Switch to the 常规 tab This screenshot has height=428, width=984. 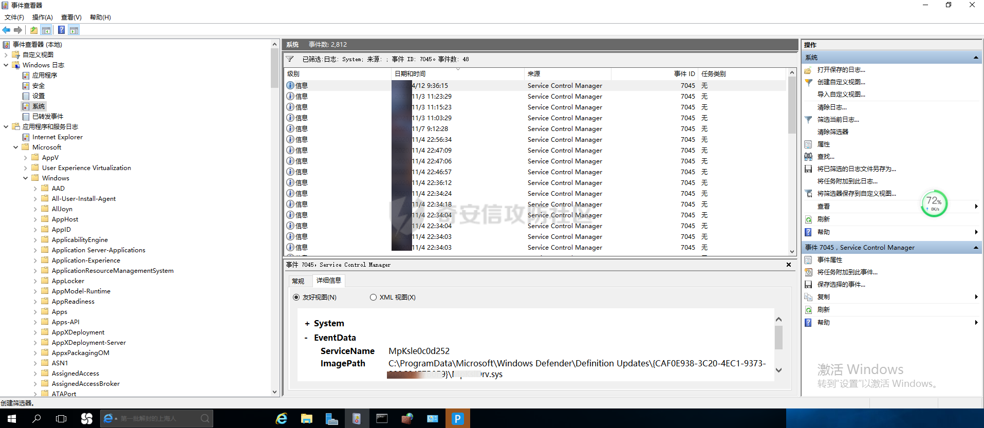[x=298, y=281]
